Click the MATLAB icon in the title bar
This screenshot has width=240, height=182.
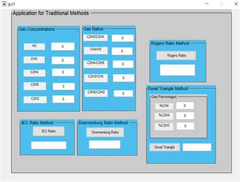pyautogui.click(x=4, y=4)
